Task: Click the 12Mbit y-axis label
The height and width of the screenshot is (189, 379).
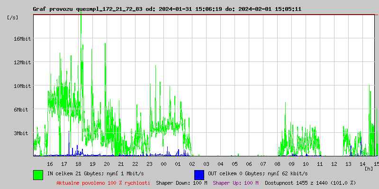Action: [22, 62]
